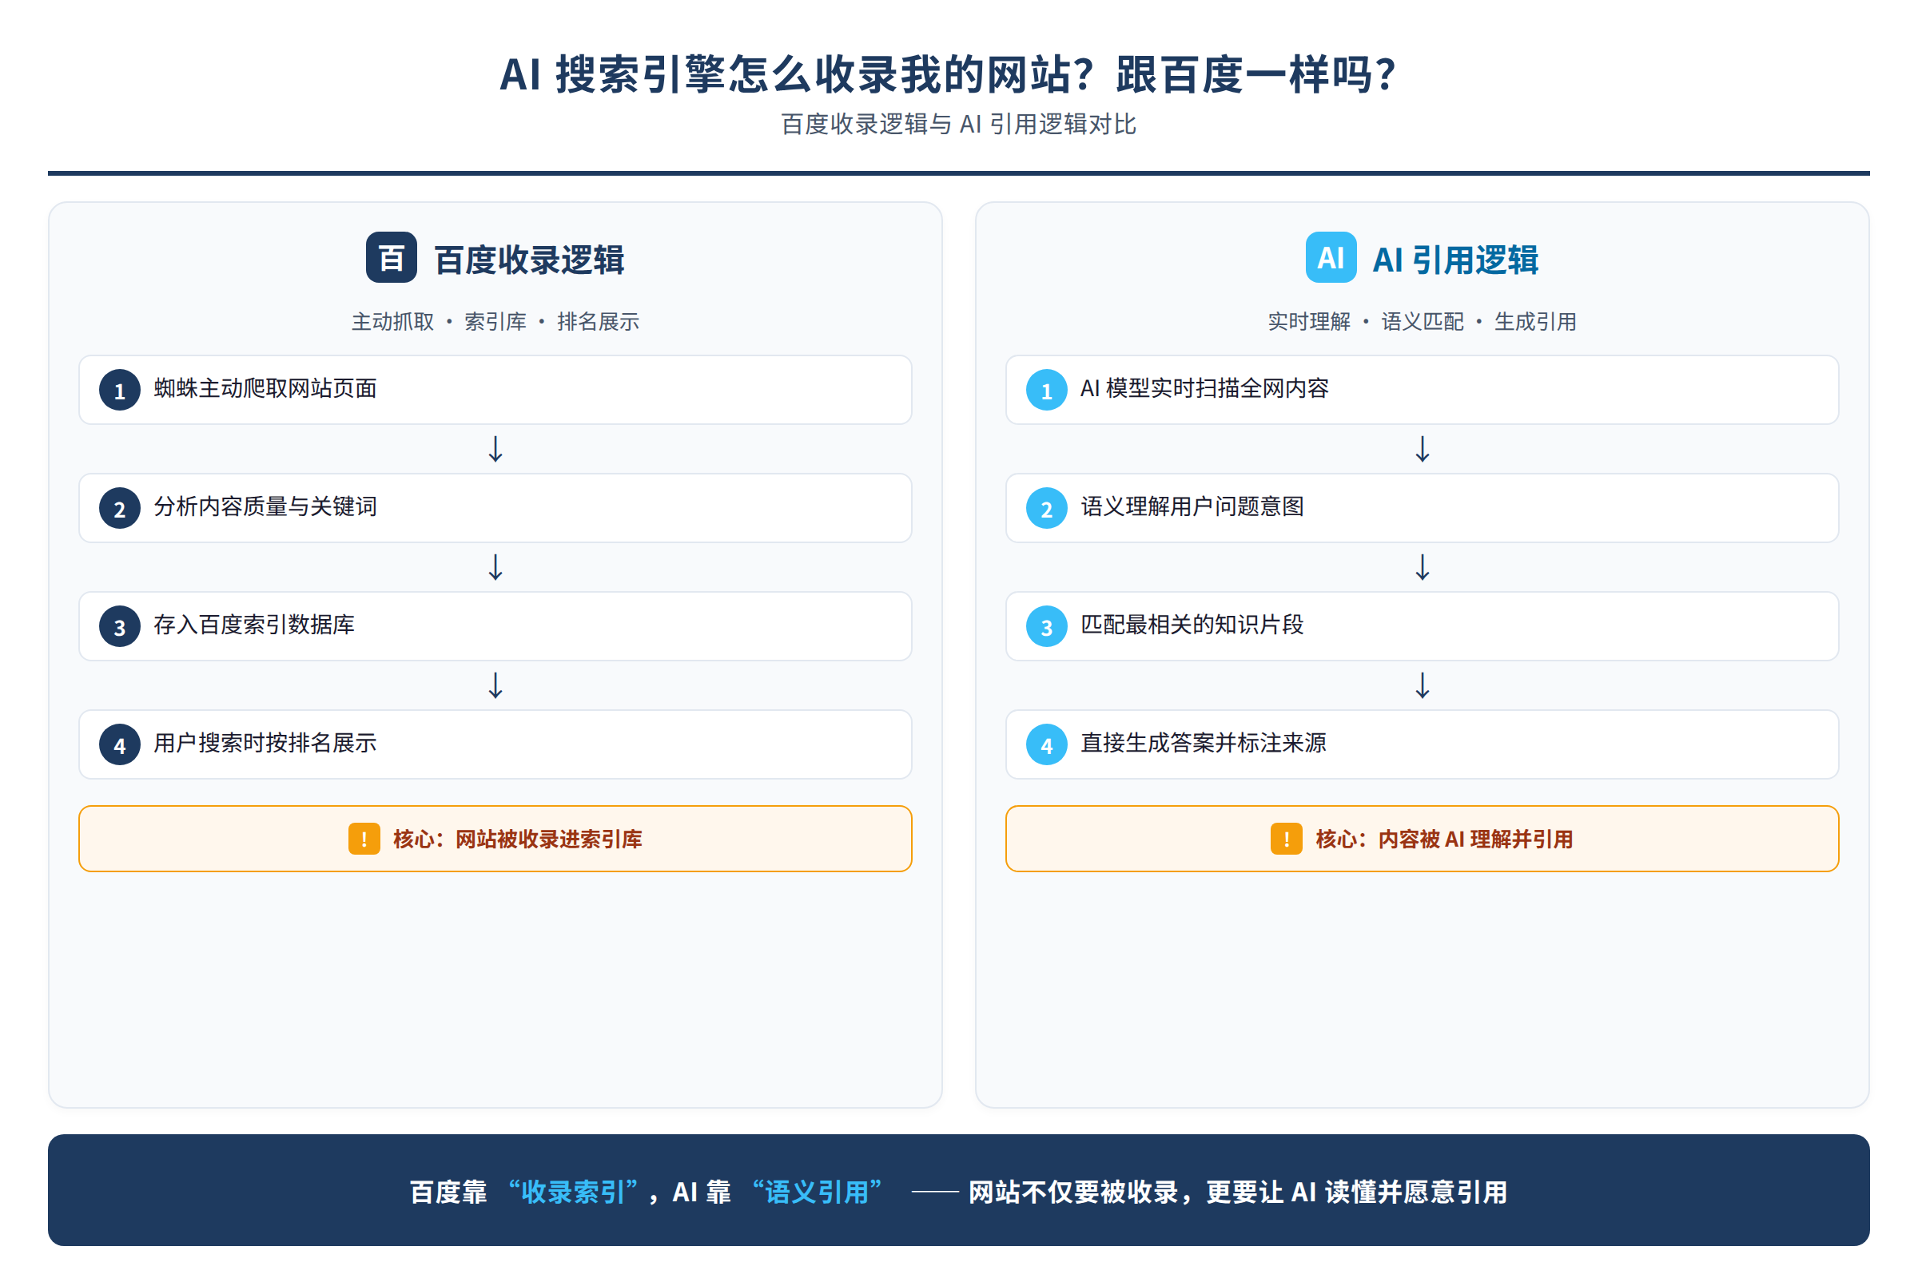Click the blue number 4 badge for 直接生成答案
The image size is (1918, 1278).
[x=1047, y=744]
